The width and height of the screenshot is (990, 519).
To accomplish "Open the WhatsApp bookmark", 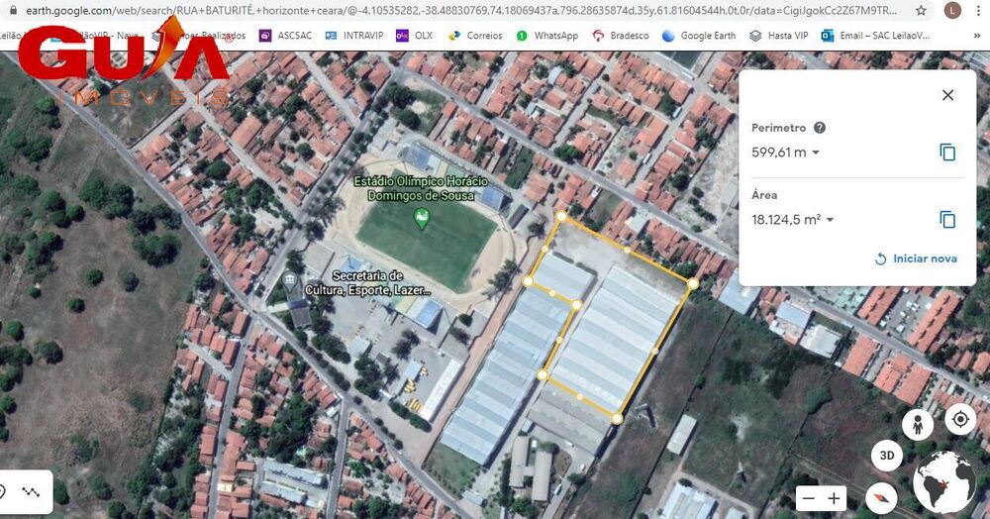I will tap(546, 36).
